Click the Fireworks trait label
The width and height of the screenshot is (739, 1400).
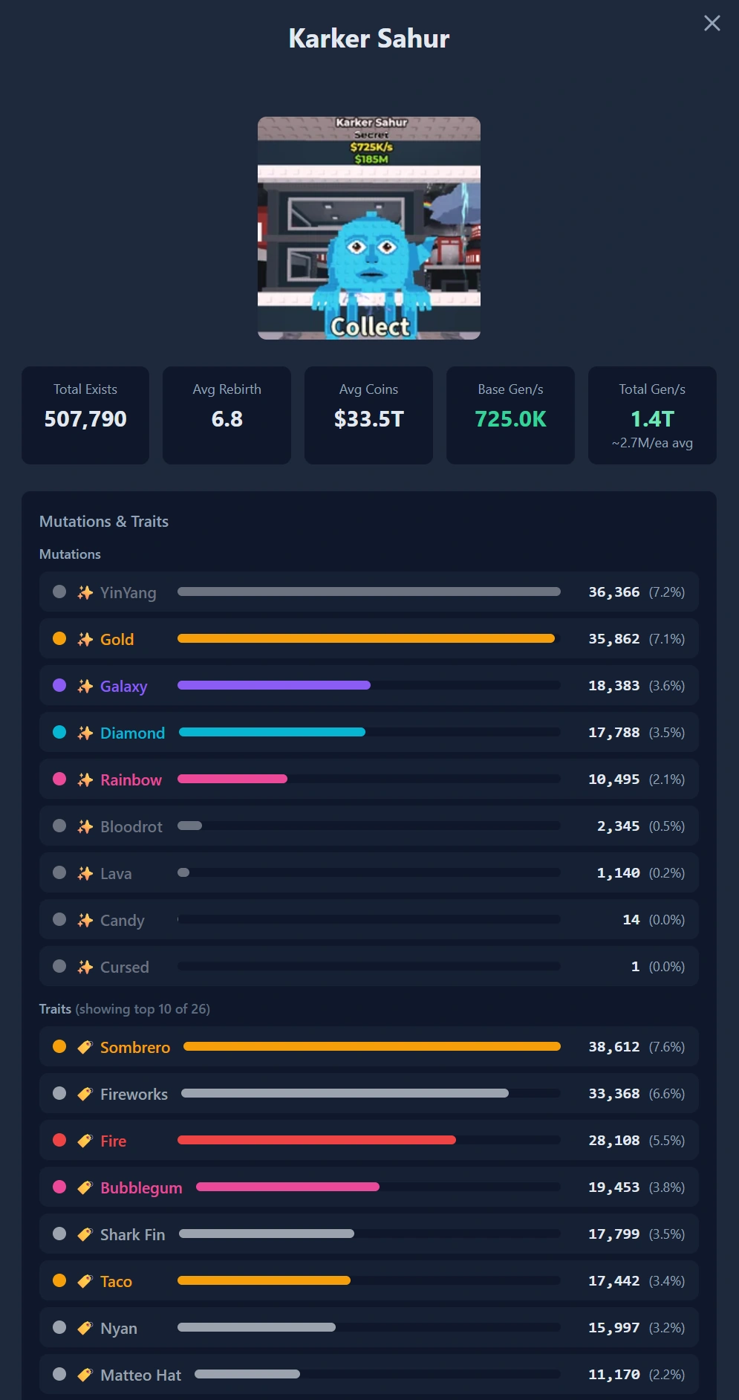(x=134, y=1094)
